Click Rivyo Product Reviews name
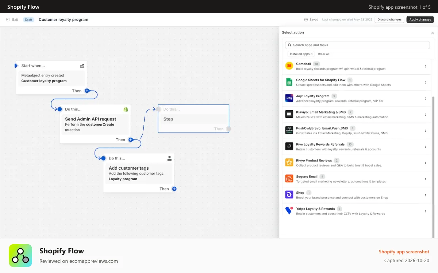 point(314,161)
